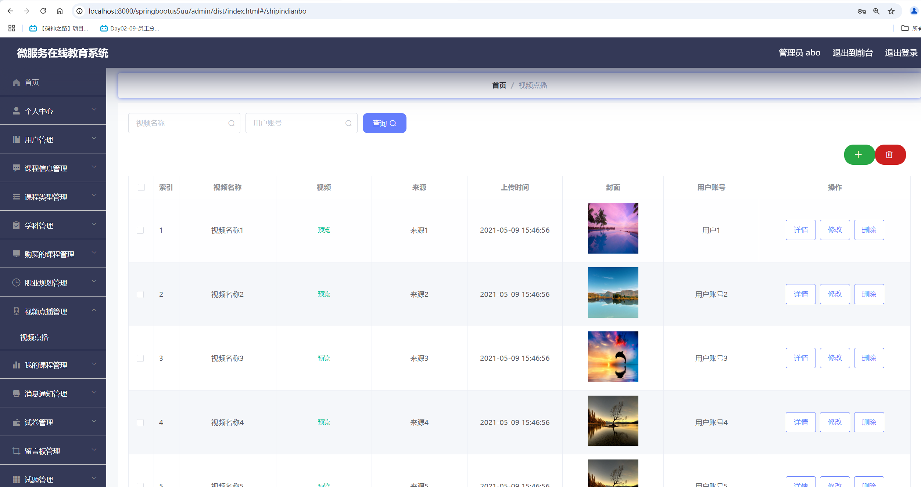
Task: Click the green add (plus) button
Action: [859, 155]
